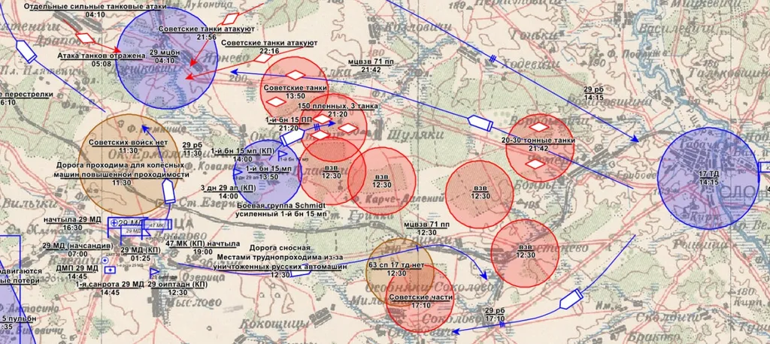Click the tank diamond below 20-30 тонные танки label
Image resolution: width=770 pixels, height=344 pixels.
[535, 164]
